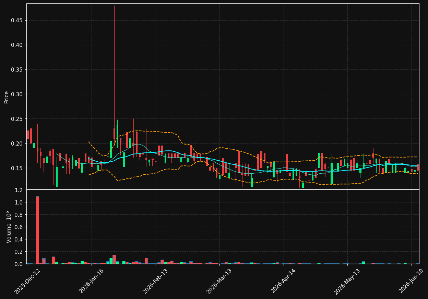
Task: Click the 0.2 volume axis tick label
Action: (x=19, y=252)
